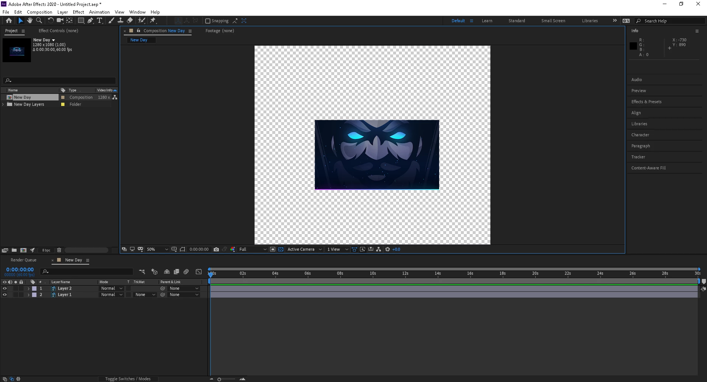Screen dimensions: 707x382
Task: Switch to the Standard workspace
Action: [517, 21]
